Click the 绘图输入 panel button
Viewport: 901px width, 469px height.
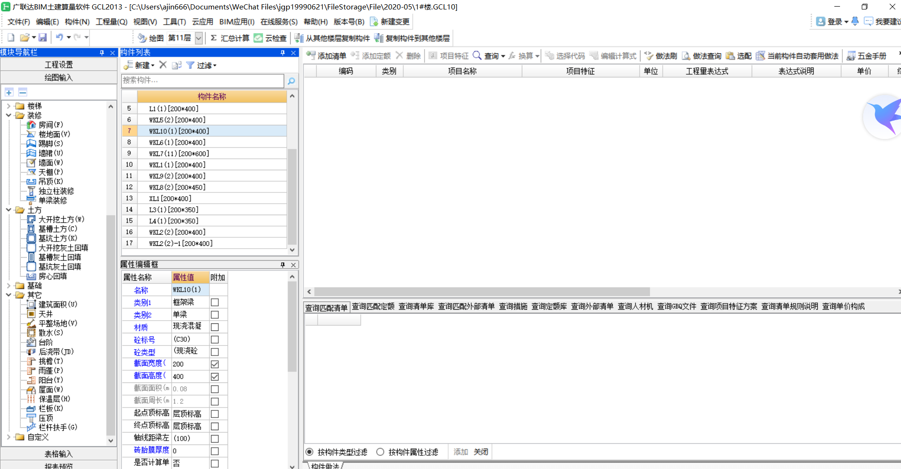(59, 78)
